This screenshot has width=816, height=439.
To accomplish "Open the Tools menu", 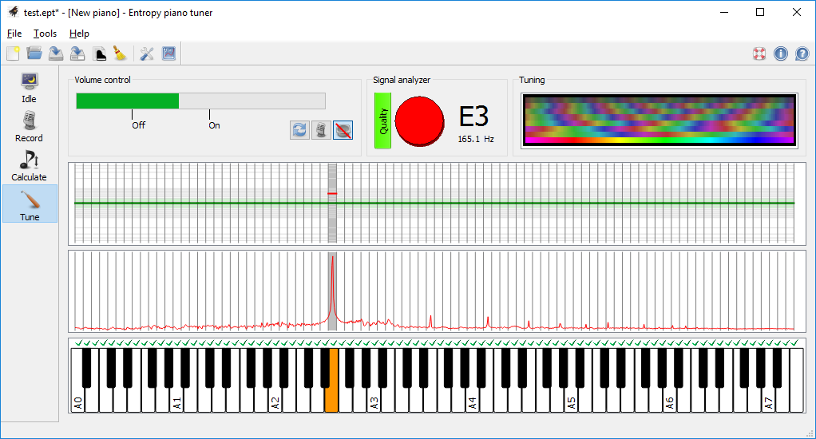I will pyautogui.click(x=46, y=34).
